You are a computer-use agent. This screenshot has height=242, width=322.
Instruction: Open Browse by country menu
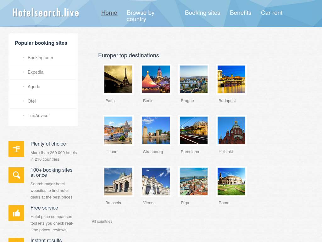pyautogui.click(x=141, y=16)
